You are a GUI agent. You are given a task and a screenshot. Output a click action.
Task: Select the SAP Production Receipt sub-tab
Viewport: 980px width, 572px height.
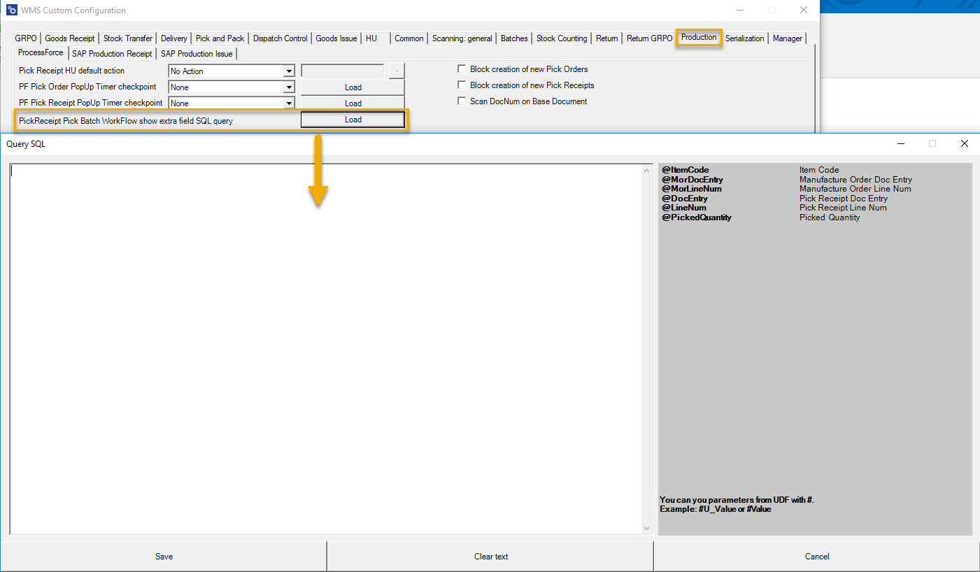click(112, 53)
